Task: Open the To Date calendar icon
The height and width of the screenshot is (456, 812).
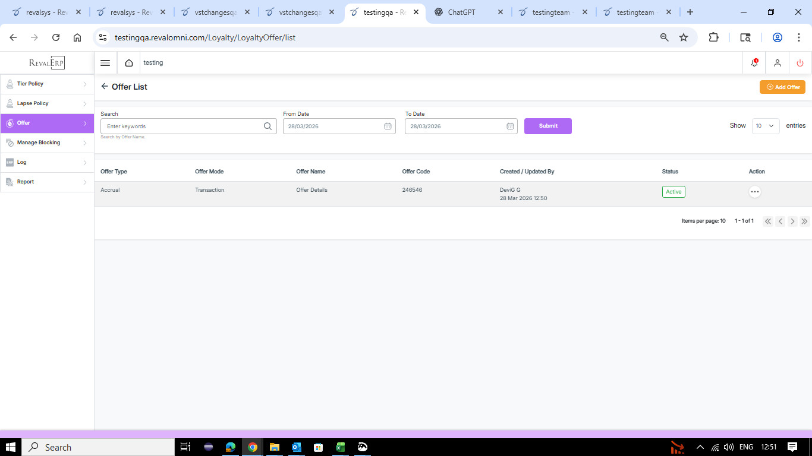Action: [x=510, y=126]
